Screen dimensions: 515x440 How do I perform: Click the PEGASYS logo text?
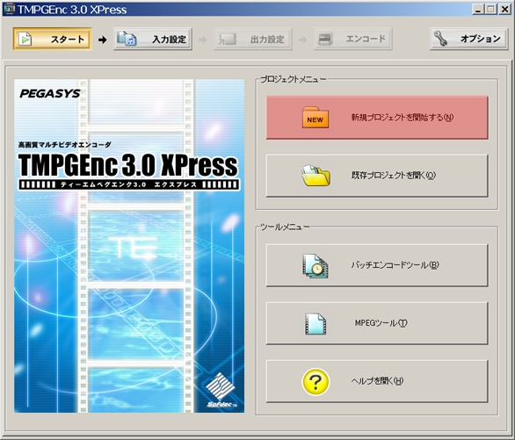point(50,93)
